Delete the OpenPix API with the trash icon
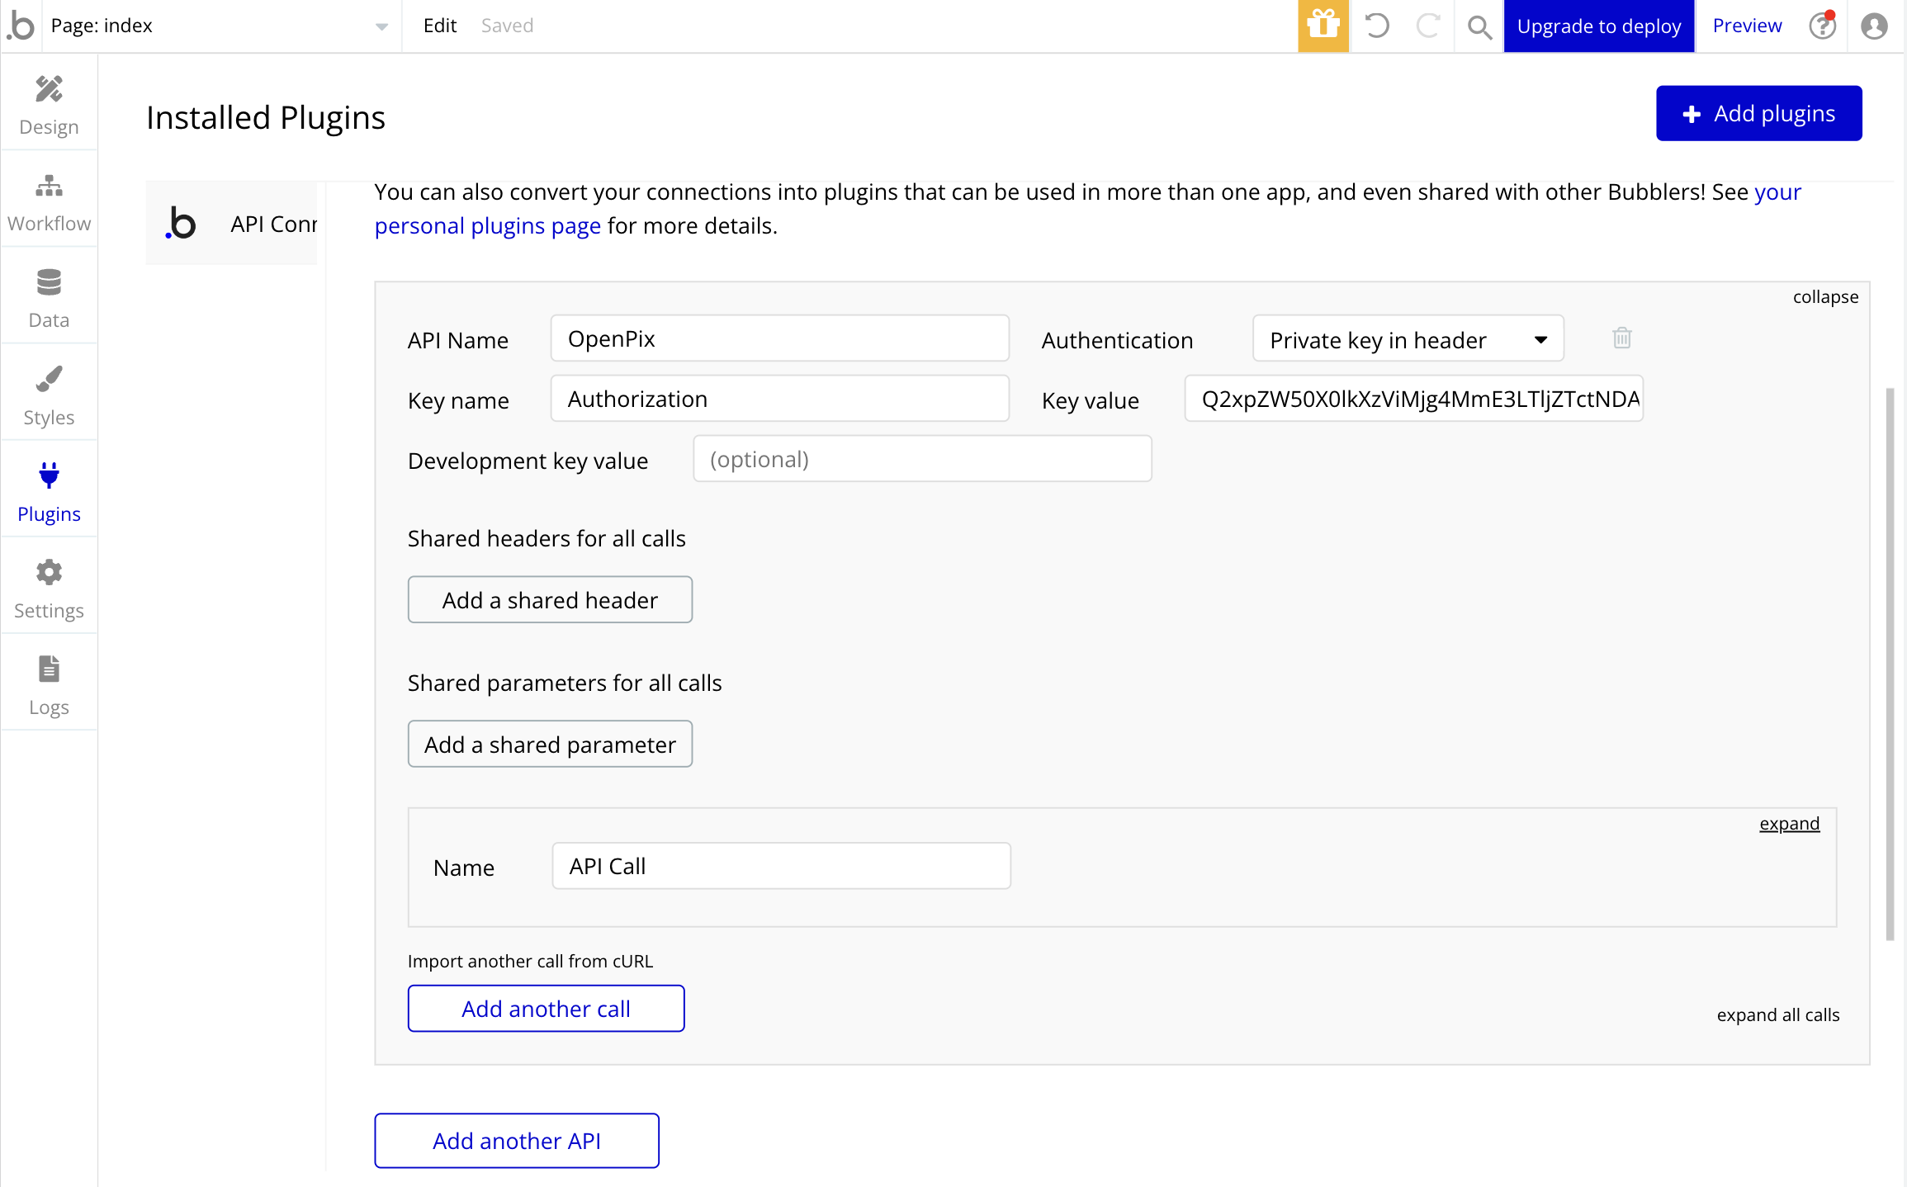The image size is (1907, 1187). [1621, 338]
